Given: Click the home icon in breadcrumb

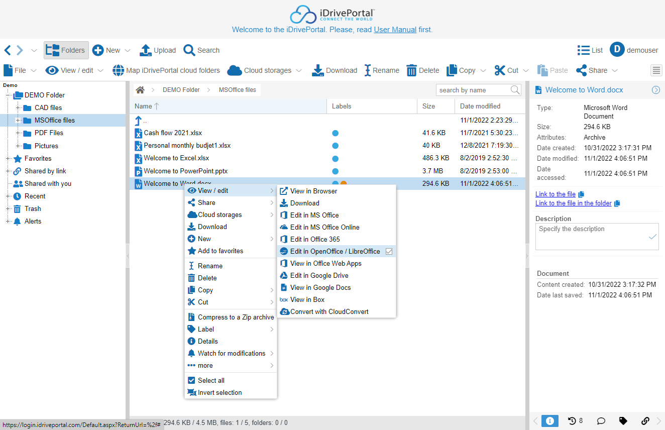Looking at the screenshot, I should pyautogui.click(x=140, y=90).
